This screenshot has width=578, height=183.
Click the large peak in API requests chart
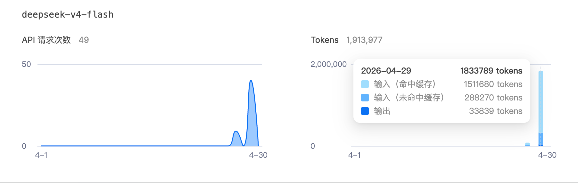[251, 113]
